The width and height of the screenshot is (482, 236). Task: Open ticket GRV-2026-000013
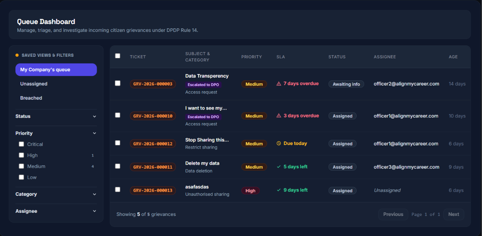(153, 190)
